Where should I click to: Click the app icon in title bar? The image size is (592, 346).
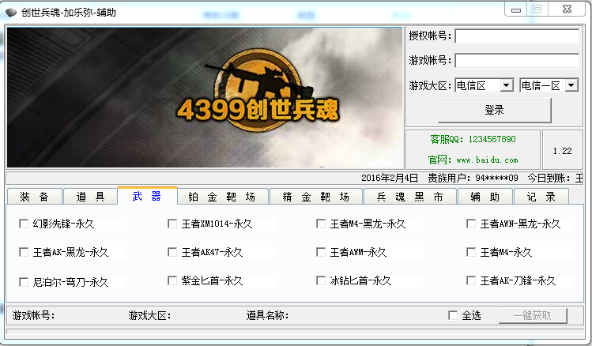[11, 13]
